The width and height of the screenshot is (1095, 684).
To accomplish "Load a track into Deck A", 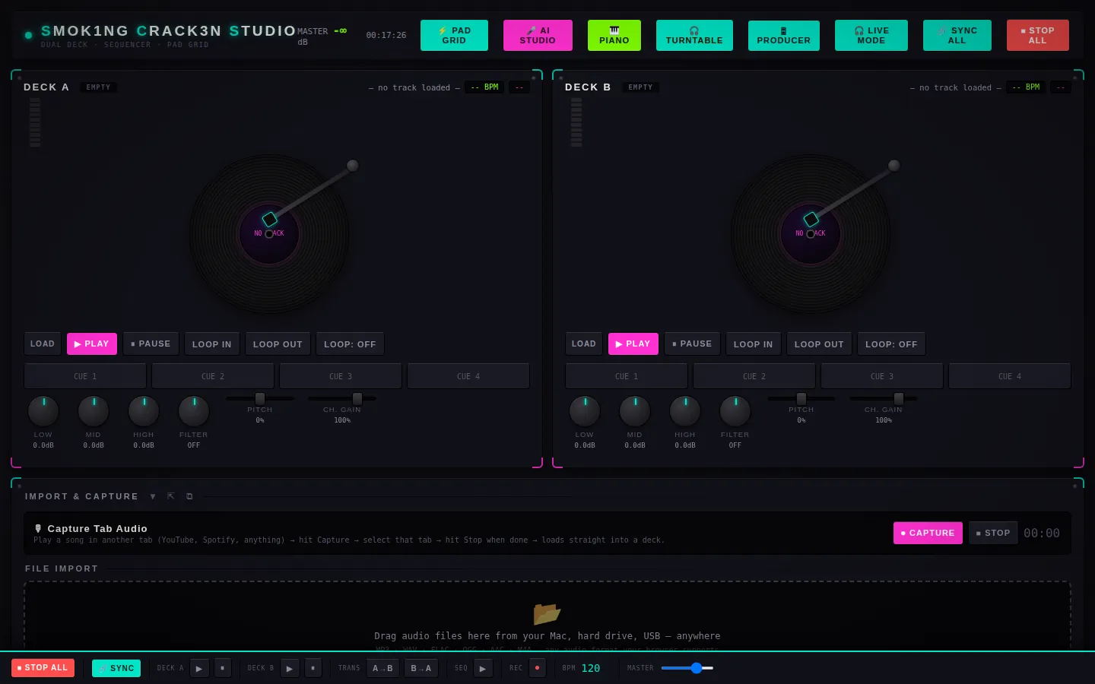I will [x=43, y=344].
